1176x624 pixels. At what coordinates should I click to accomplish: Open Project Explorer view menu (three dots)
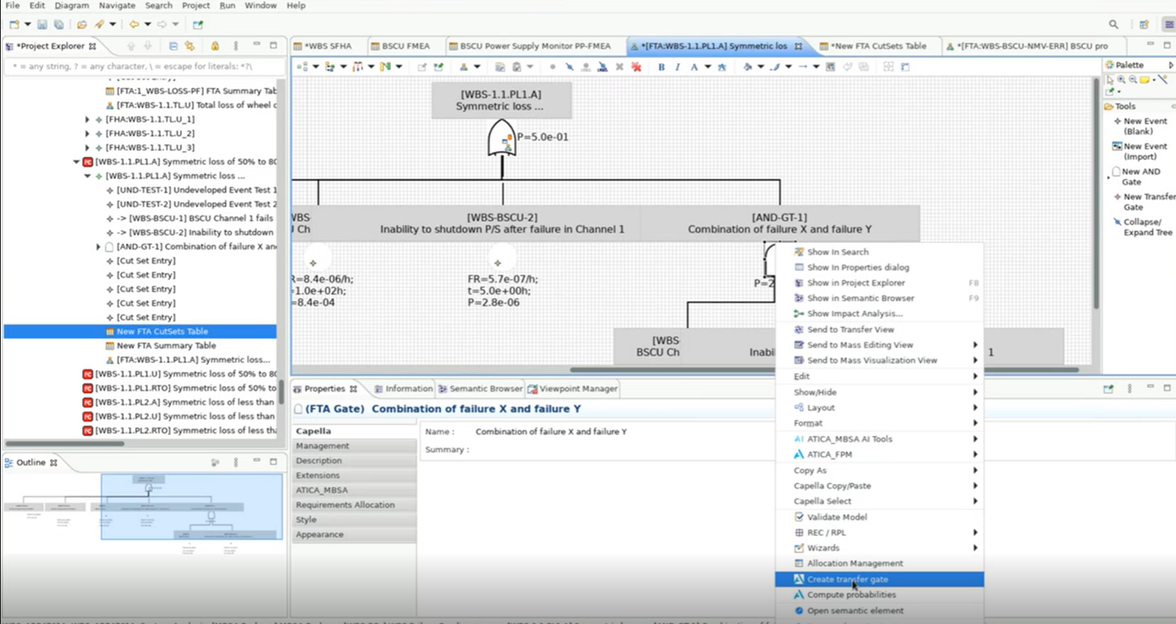[235, 46]
